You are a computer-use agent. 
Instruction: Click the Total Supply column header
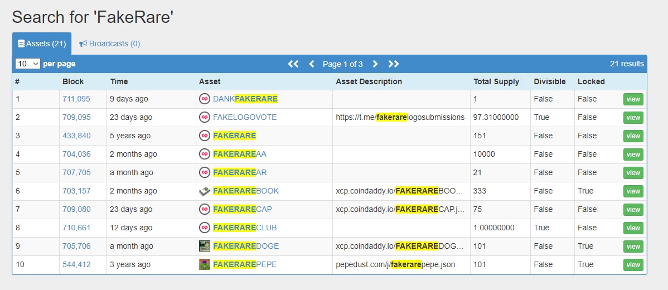pyautogui.click(x=496, y=81)
